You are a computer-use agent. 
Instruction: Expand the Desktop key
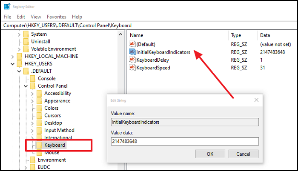pos(32,123)
